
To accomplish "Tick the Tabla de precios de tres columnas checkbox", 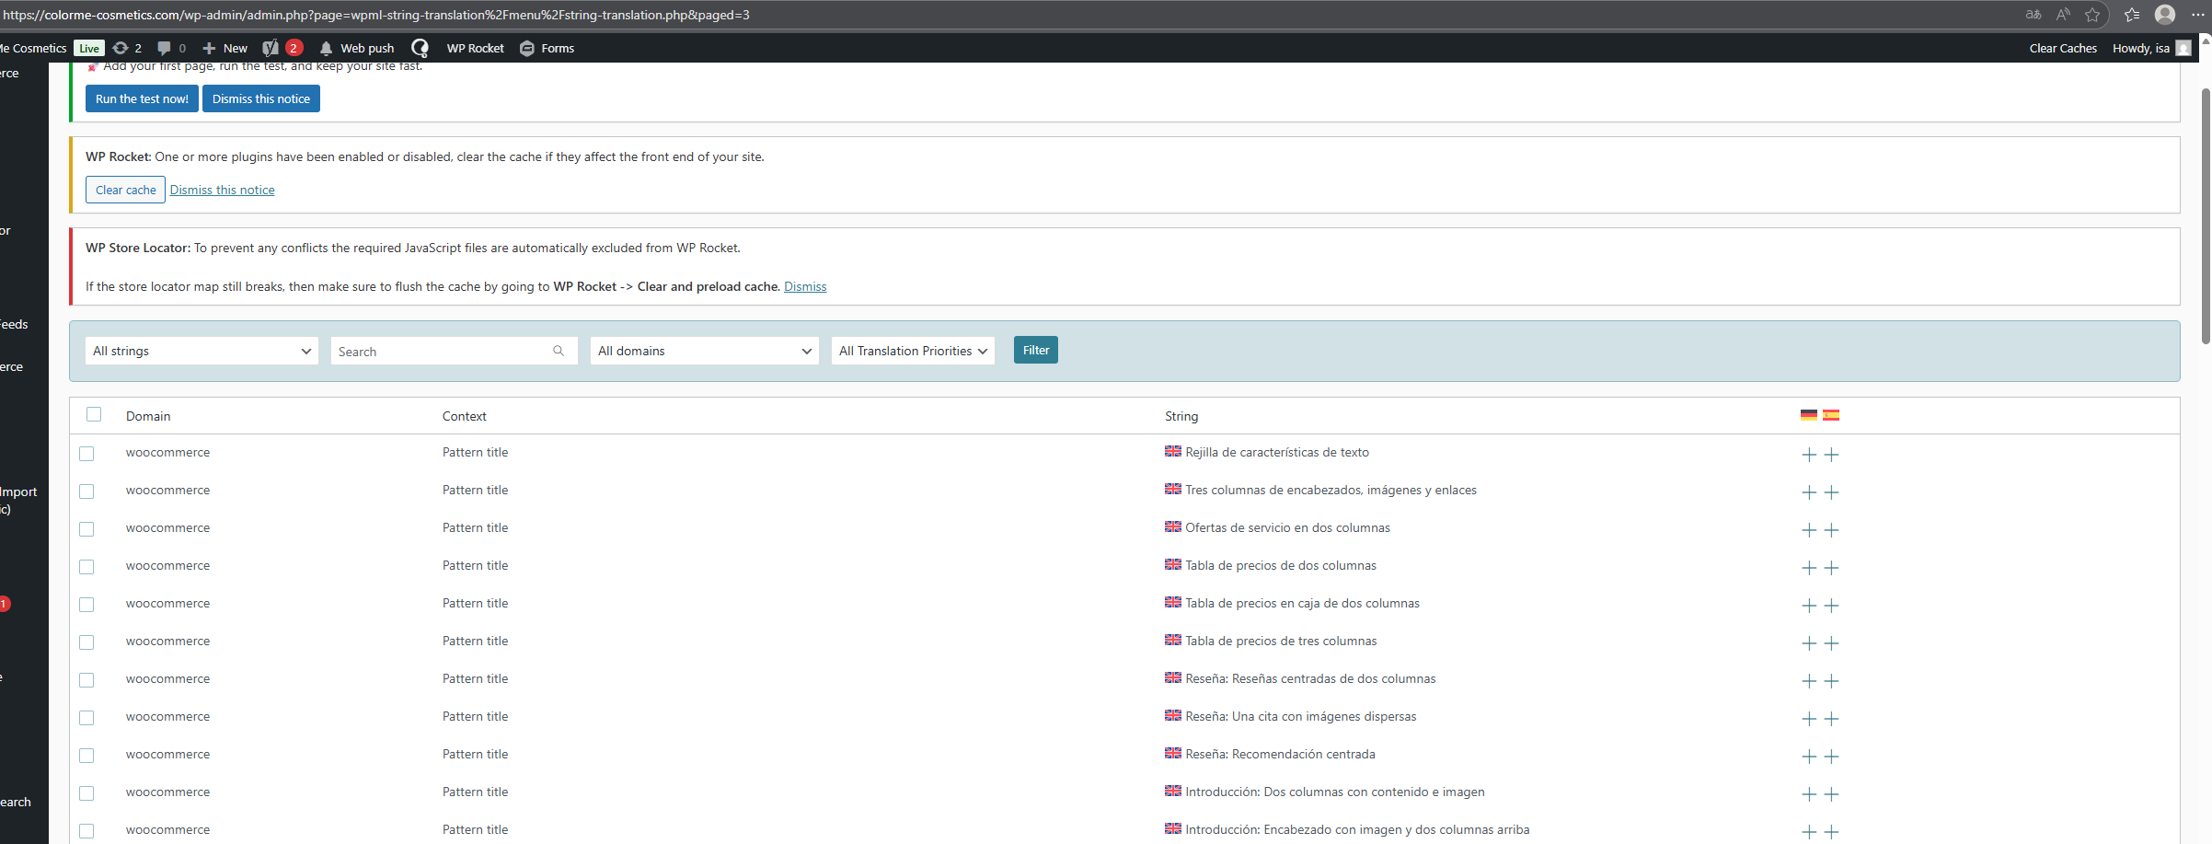I will coord(86,642).
